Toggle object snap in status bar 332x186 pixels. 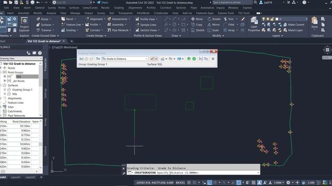239,182
